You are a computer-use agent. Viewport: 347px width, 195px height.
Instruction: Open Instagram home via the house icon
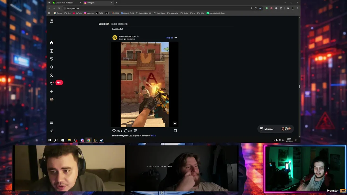52,43
